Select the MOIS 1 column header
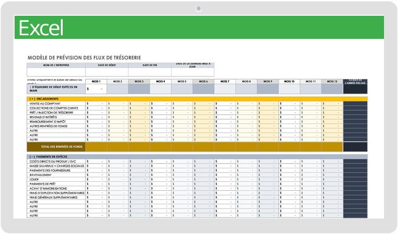The width and height of the screenshot is (398, 234). tap(96, 81)
